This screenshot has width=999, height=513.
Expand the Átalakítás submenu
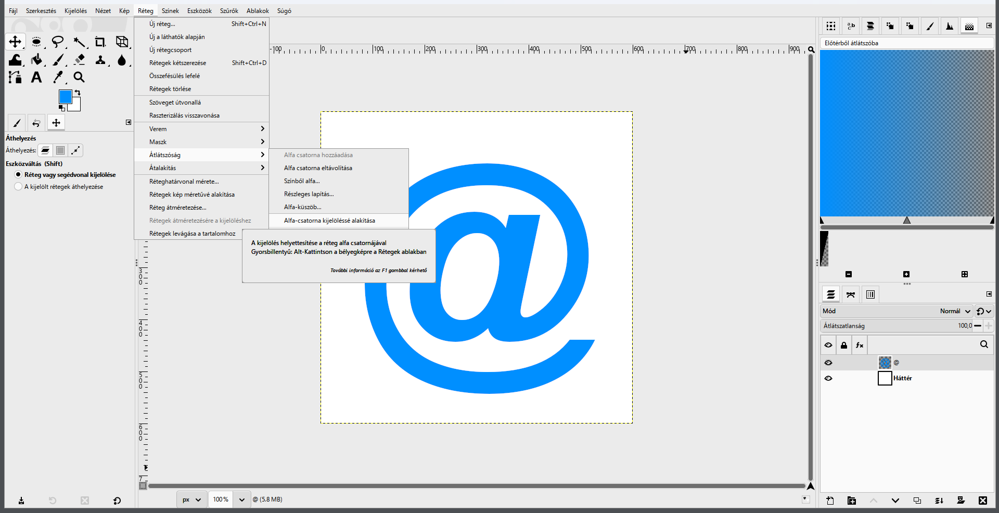click(x=202, y=168)
